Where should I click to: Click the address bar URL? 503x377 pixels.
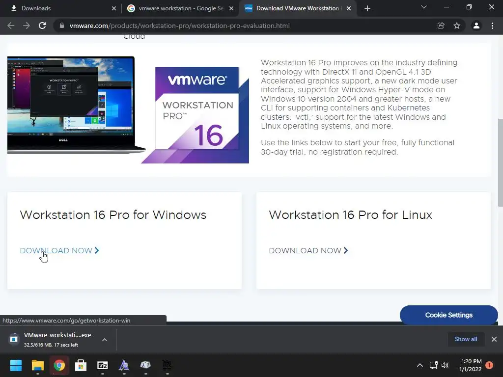180,26
